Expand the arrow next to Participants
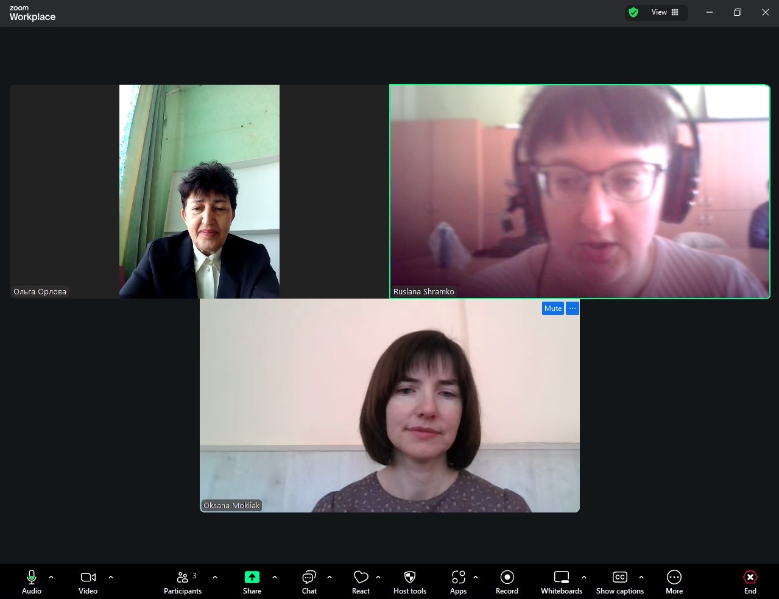 pyautogui.click(x=215, y=577)
